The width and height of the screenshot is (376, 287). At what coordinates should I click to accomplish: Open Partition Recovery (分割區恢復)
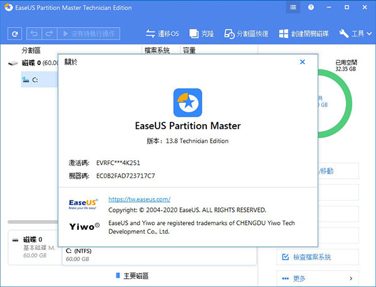[246, 34]
